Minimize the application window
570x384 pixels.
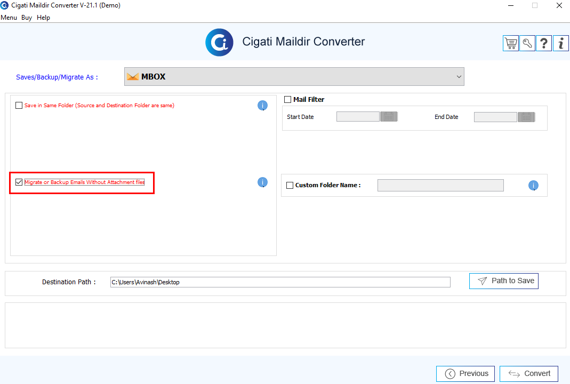point(511,5)
